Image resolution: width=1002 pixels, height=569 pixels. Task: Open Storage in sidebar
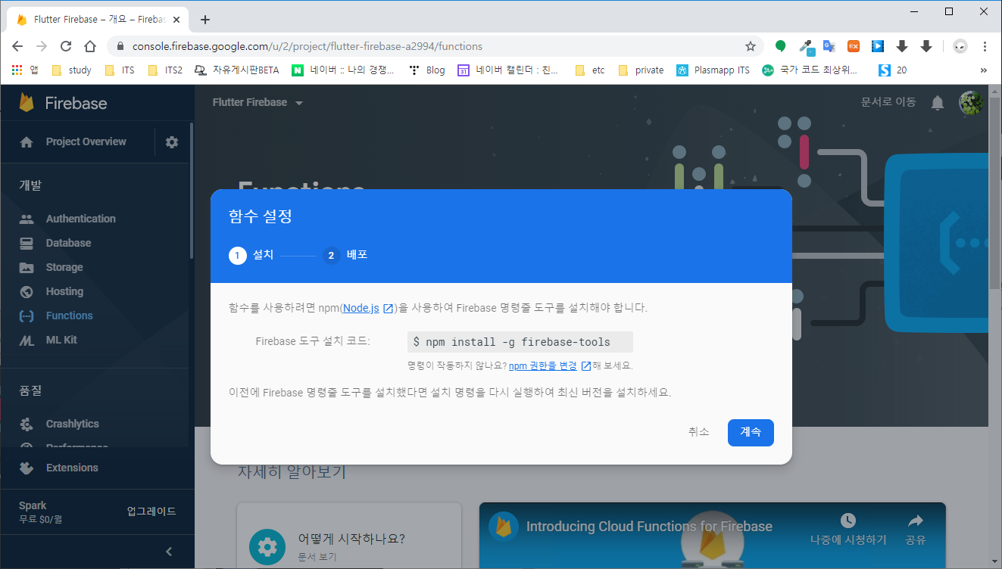point(64,267)
